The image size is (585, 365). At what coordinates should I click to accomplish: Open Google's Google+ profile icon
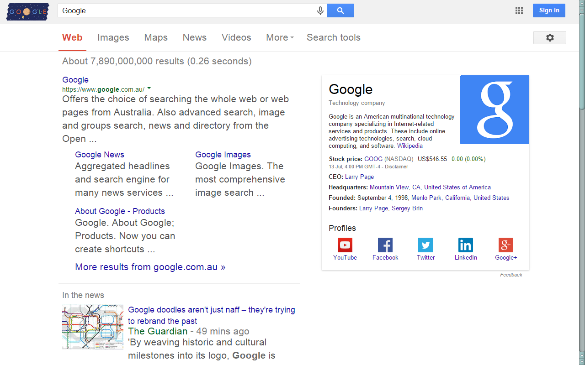506,245
